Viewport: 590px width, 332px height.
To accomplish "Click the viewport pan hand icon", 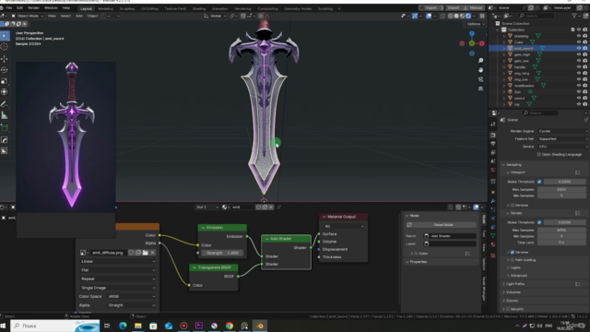I will 480,70.
